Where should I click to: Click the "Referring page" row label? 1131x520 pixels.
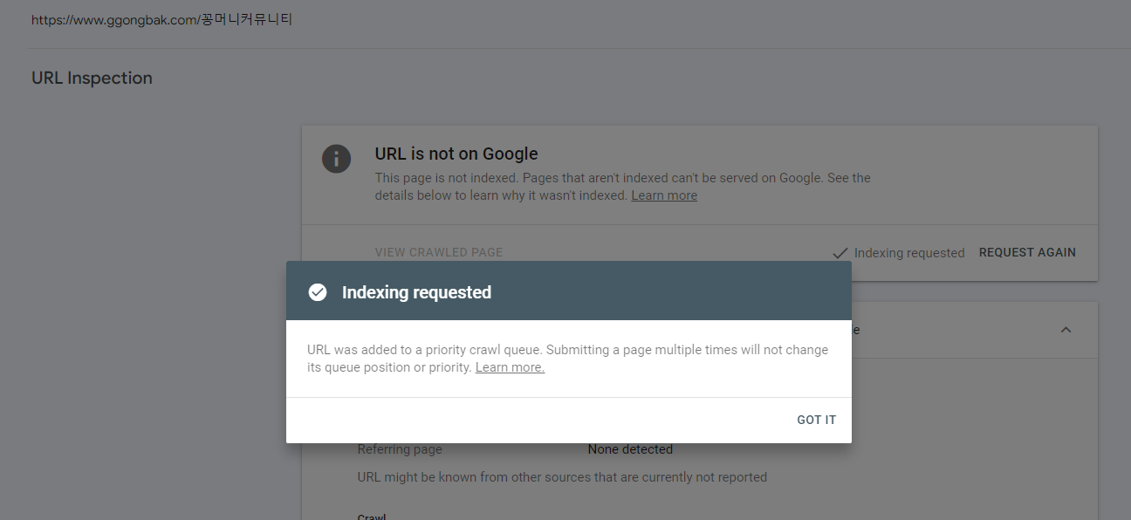pos(400,449)
